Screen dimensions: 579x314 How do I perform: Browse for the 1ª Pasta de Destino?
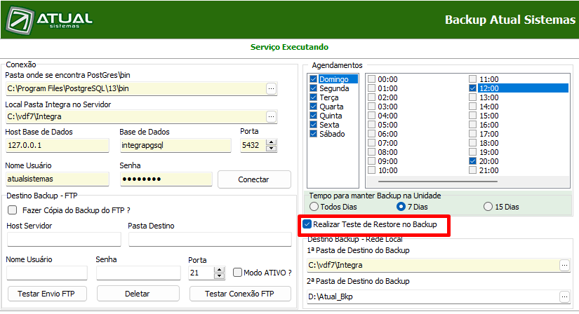(x=564, y=266)
